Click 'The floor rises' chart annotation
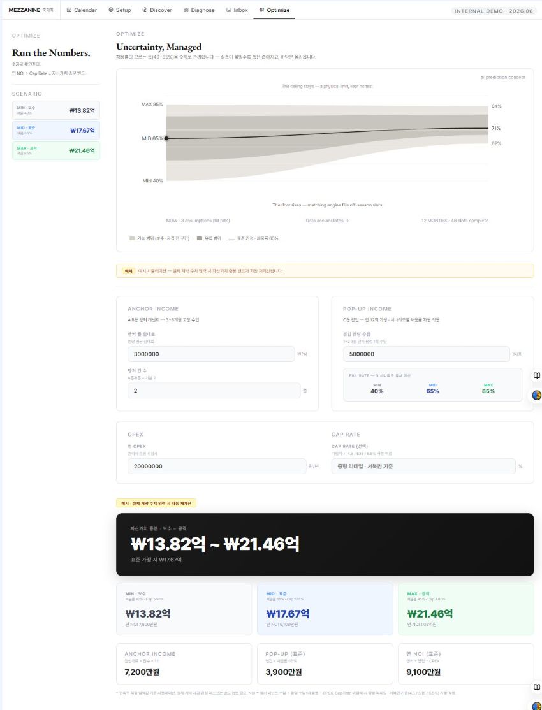This screenshot has width=542, height=710. pyautogui.click(x=327, y=205)
